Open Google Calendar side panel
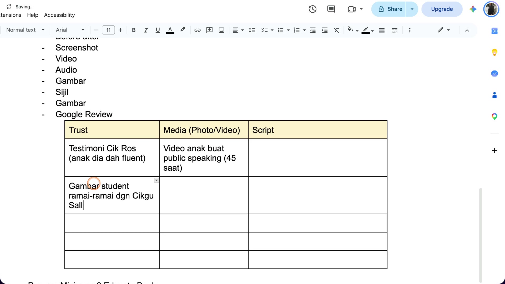The height and width of the screenshot is (284, 505). click(494, 31)
